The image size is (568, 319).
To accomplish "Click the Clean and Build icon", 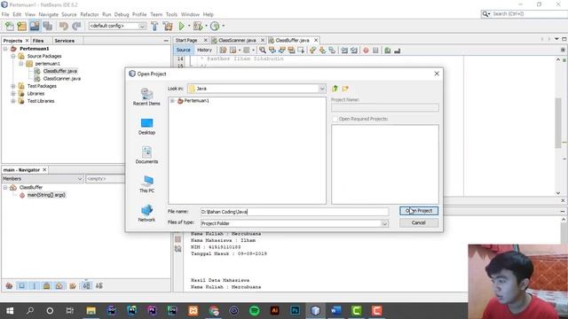I will click(168, 26).
